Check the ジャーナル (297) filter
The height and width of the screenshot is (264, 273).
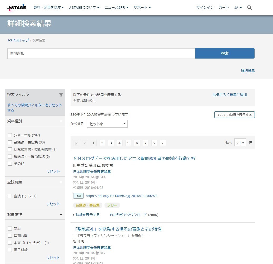coord(10,135)
